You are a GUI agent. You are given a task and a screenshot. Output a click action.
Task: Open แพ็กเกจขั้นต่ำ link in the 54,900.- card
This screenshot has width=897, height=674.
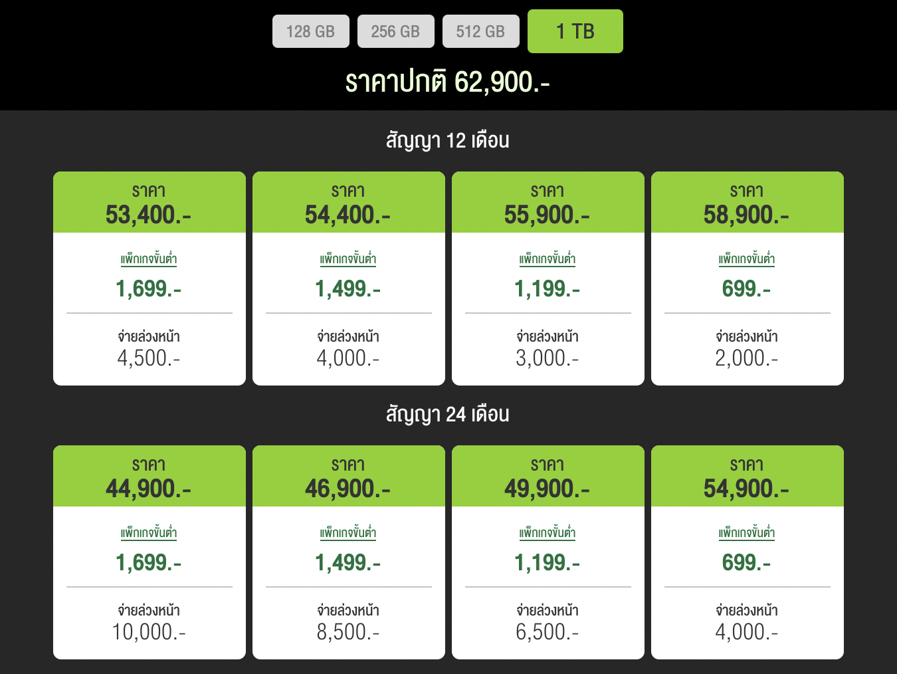(747, 533)
